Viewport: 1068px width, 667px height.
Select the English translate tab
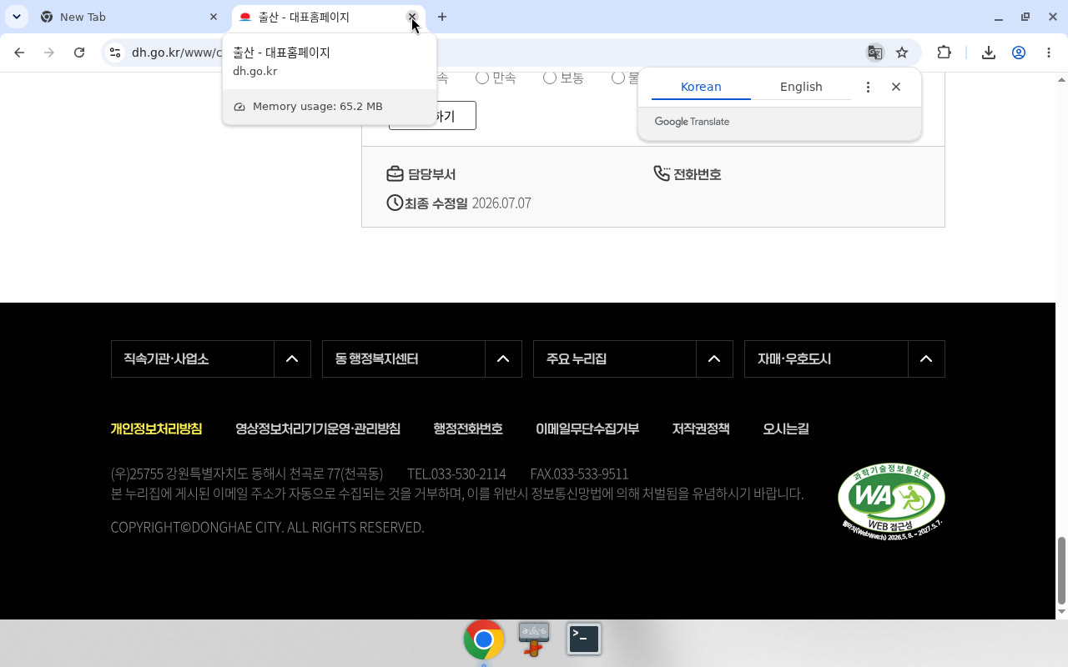(x=801, y=87)
